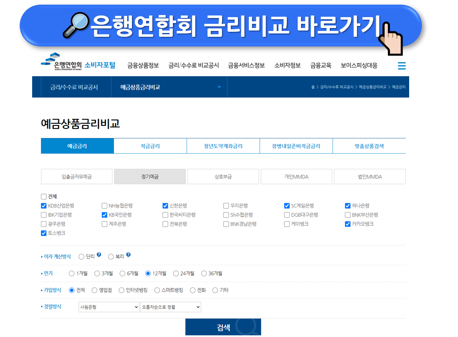Open 금리/수수료 비교공시 top menu
The image size is (458, 337).
pos(193,65)
